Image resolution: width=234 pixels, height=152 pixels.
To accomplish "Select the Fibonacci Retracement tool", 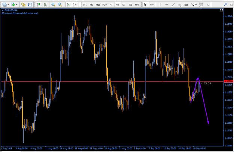I will tap(201, 5).
